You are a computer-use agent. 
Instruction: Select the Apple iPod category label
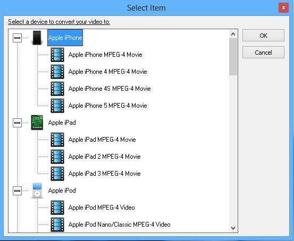click(62, 191)
